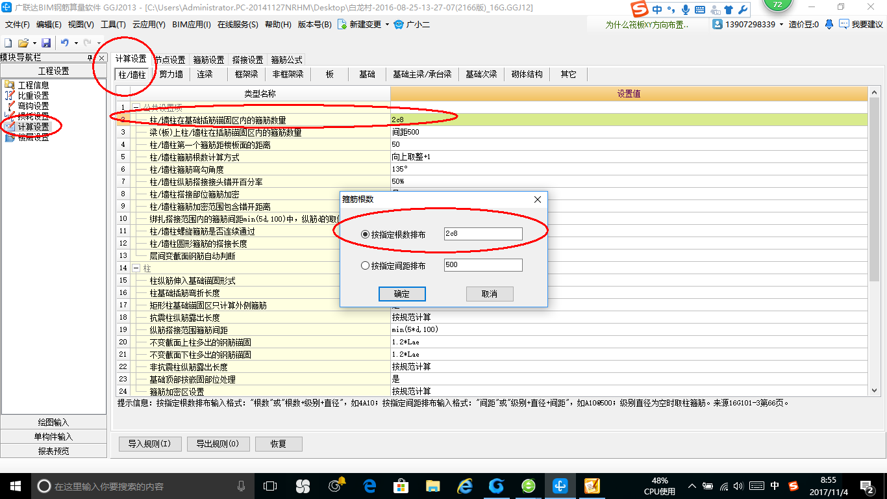This screenshot has width=887, height=499.
Task: Open the 工具(T) menu
Action: (x=113, y=25)
